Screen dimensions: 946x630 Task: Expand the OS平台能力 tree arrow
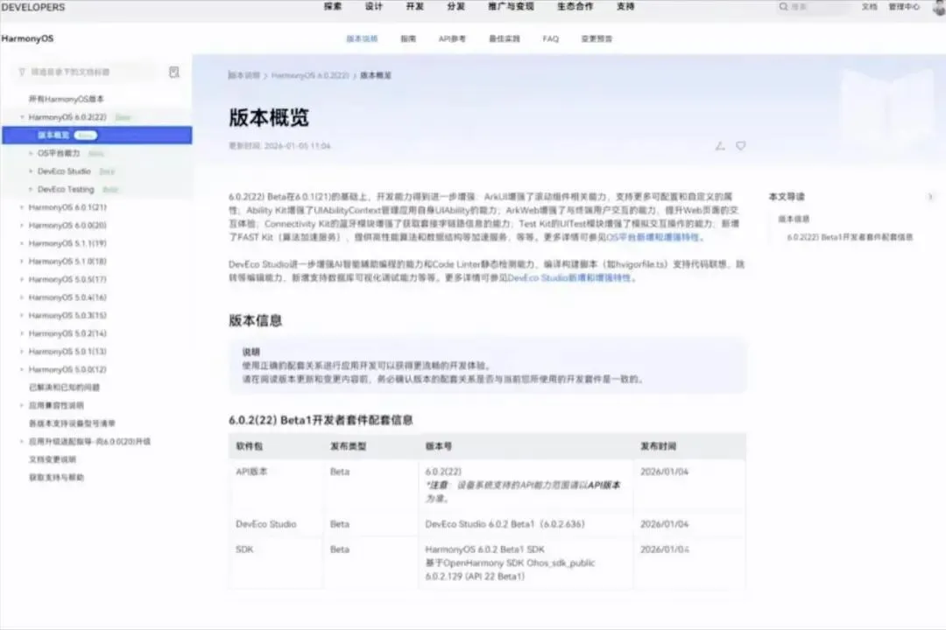tap(31, 153)
